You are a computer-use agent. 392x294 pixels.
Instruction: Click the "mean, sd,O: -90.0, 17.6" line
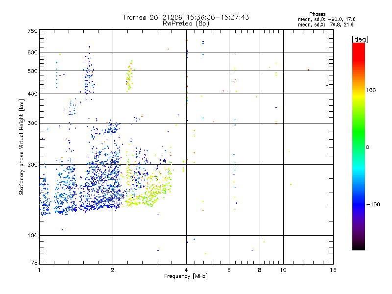pos(326,19)
